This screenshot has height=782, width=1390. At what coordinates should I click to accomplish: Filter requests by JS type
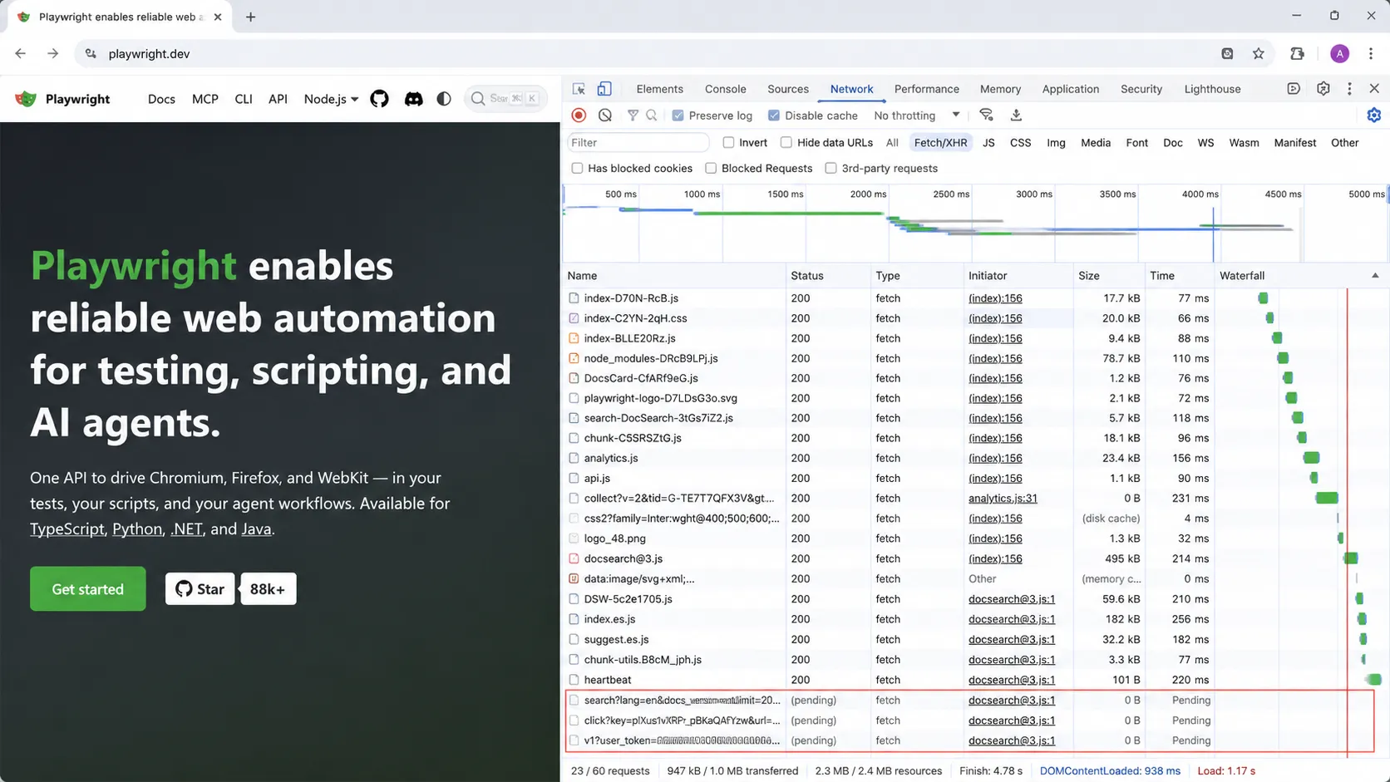(988, 143)
